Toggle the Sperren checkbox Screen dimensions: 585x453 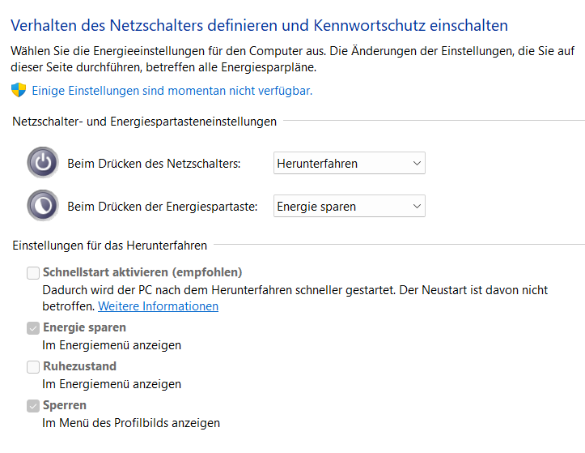pyautogui.click(x=33, y=405)
